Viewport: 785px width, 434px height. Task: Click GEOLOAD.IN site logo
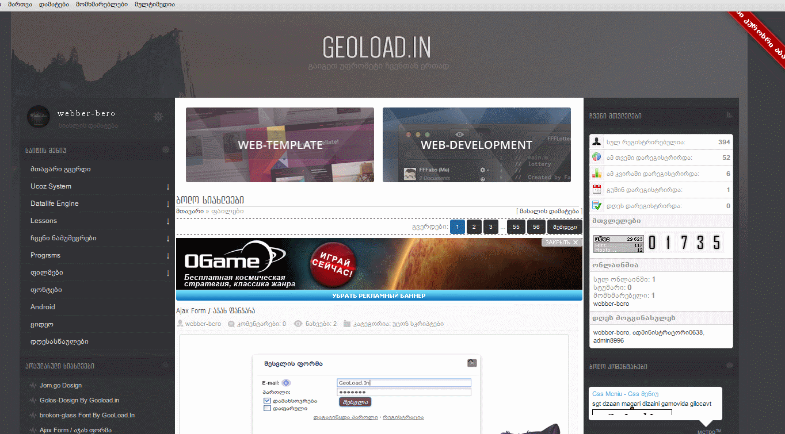click(376, 47)
